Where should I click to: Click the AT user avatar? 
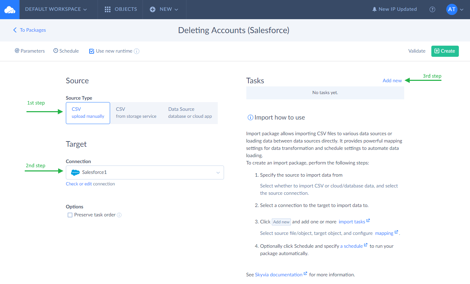coord(452,9)
